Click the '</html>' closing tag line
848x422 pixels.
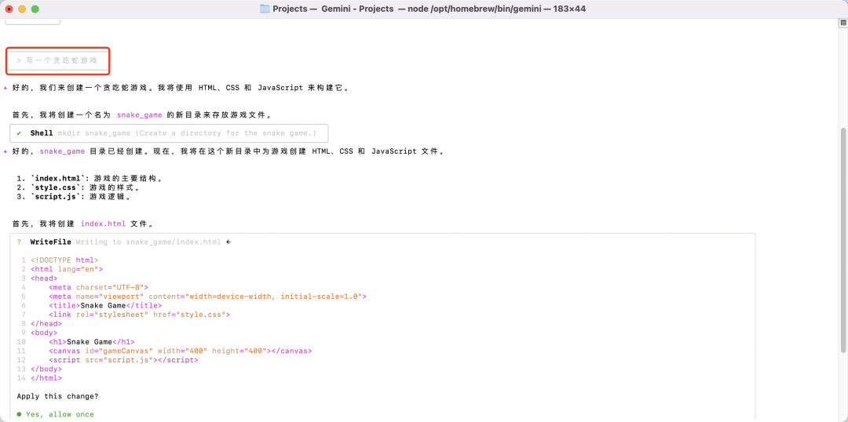point(46,378)
